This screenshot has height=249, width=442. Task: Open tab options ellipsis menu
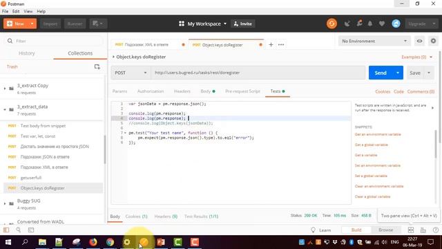281,44
